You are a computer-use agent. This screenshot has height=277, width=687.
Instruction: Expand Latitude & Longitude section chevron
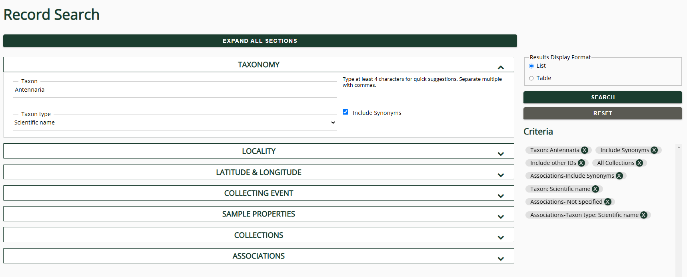click(501, 175)
